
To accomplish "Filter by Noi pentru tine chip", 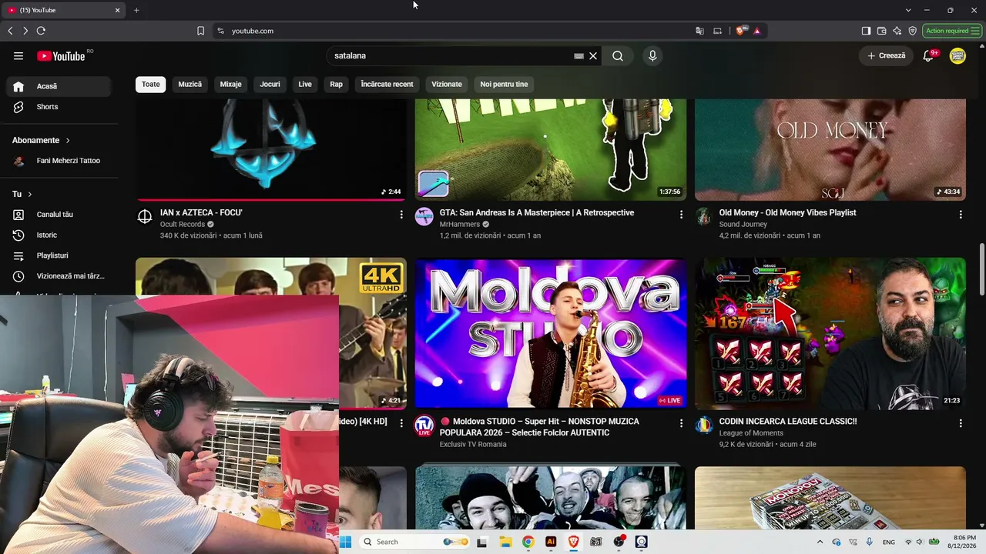I will coord(505,85).
